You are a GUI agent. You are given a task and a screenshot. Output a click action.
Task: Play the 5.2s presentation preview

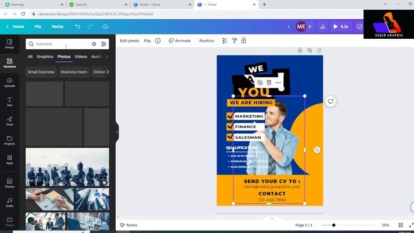tap(341, 27)
